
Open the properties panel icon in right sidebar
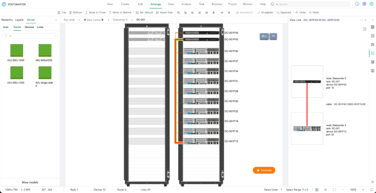click(373, 36)
